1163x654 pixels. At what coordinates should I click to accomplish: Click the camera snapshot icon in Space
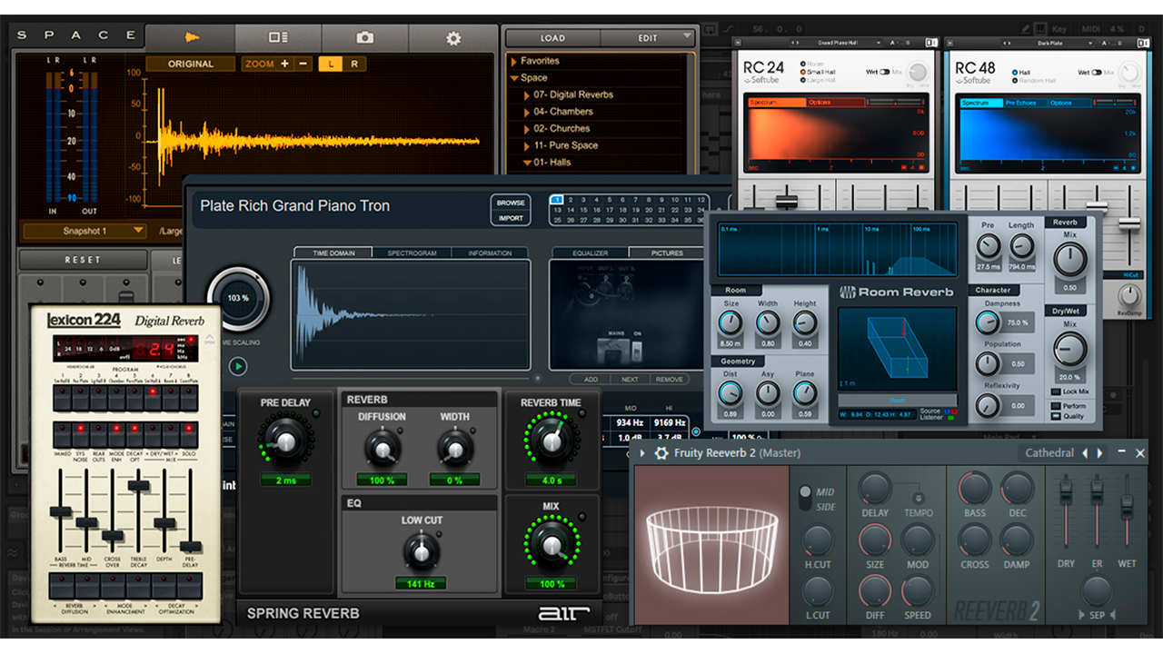364,37
